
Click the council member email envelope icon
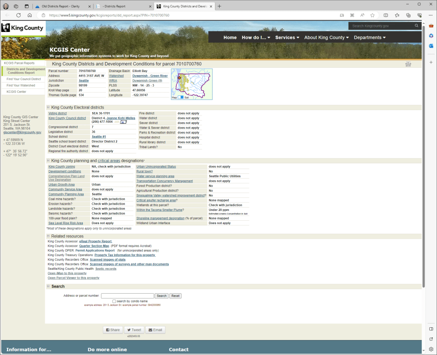[123, 122]
